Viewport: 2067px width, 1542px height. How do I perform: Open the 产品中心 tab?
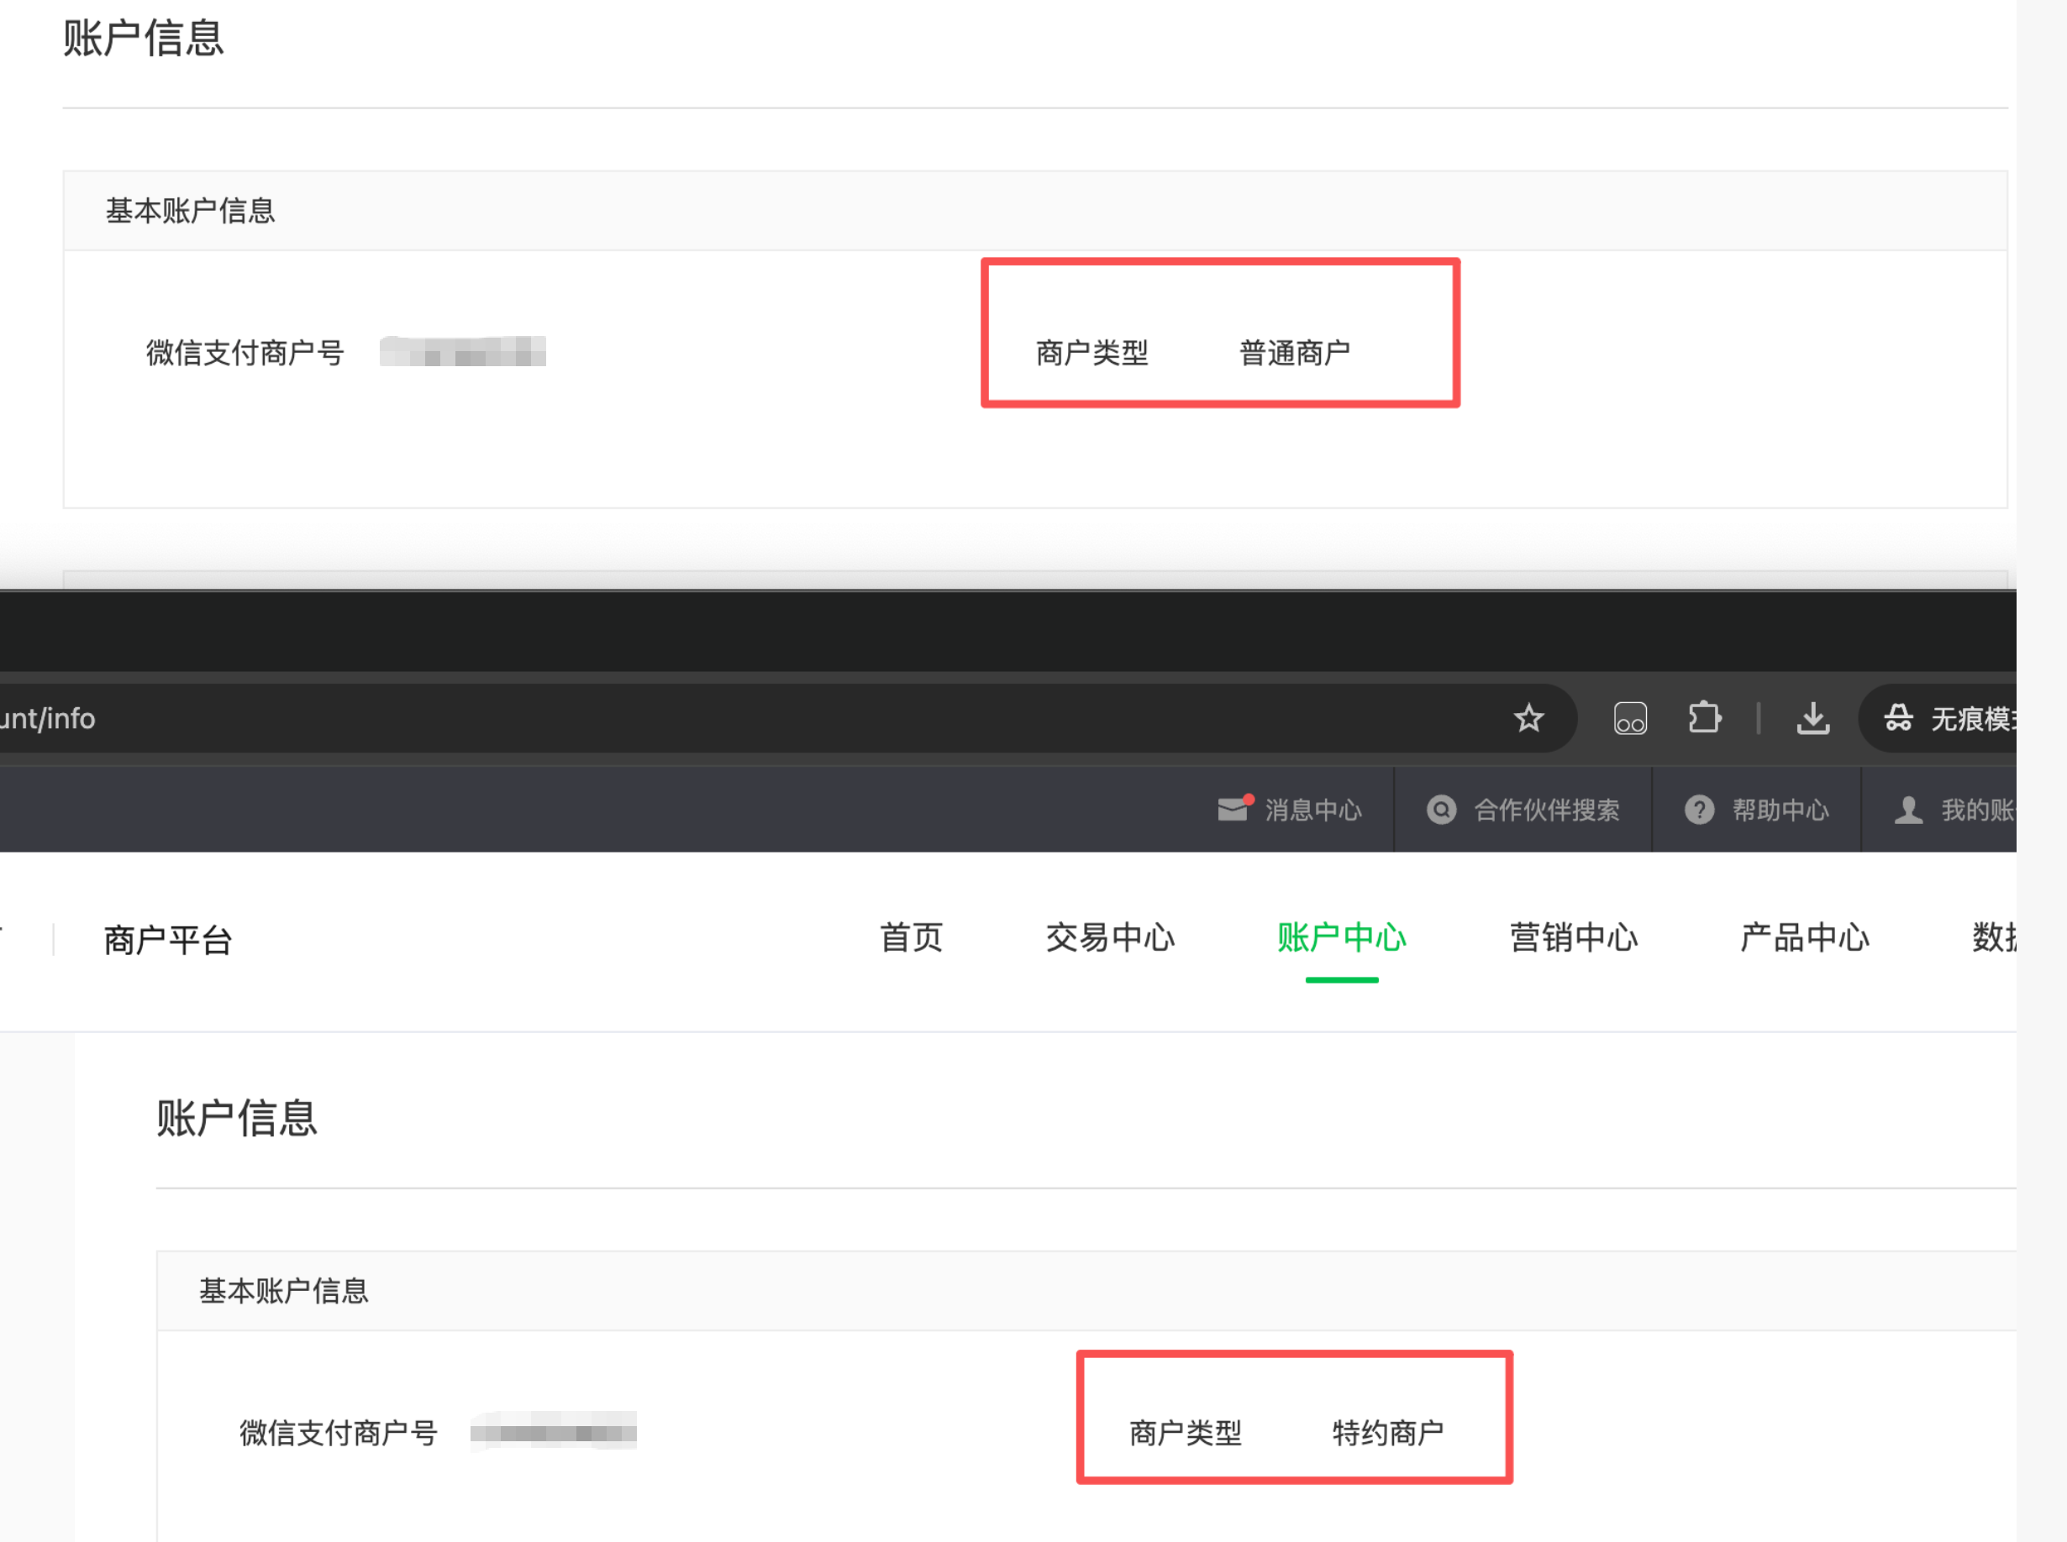click(x=1804, y=937)
